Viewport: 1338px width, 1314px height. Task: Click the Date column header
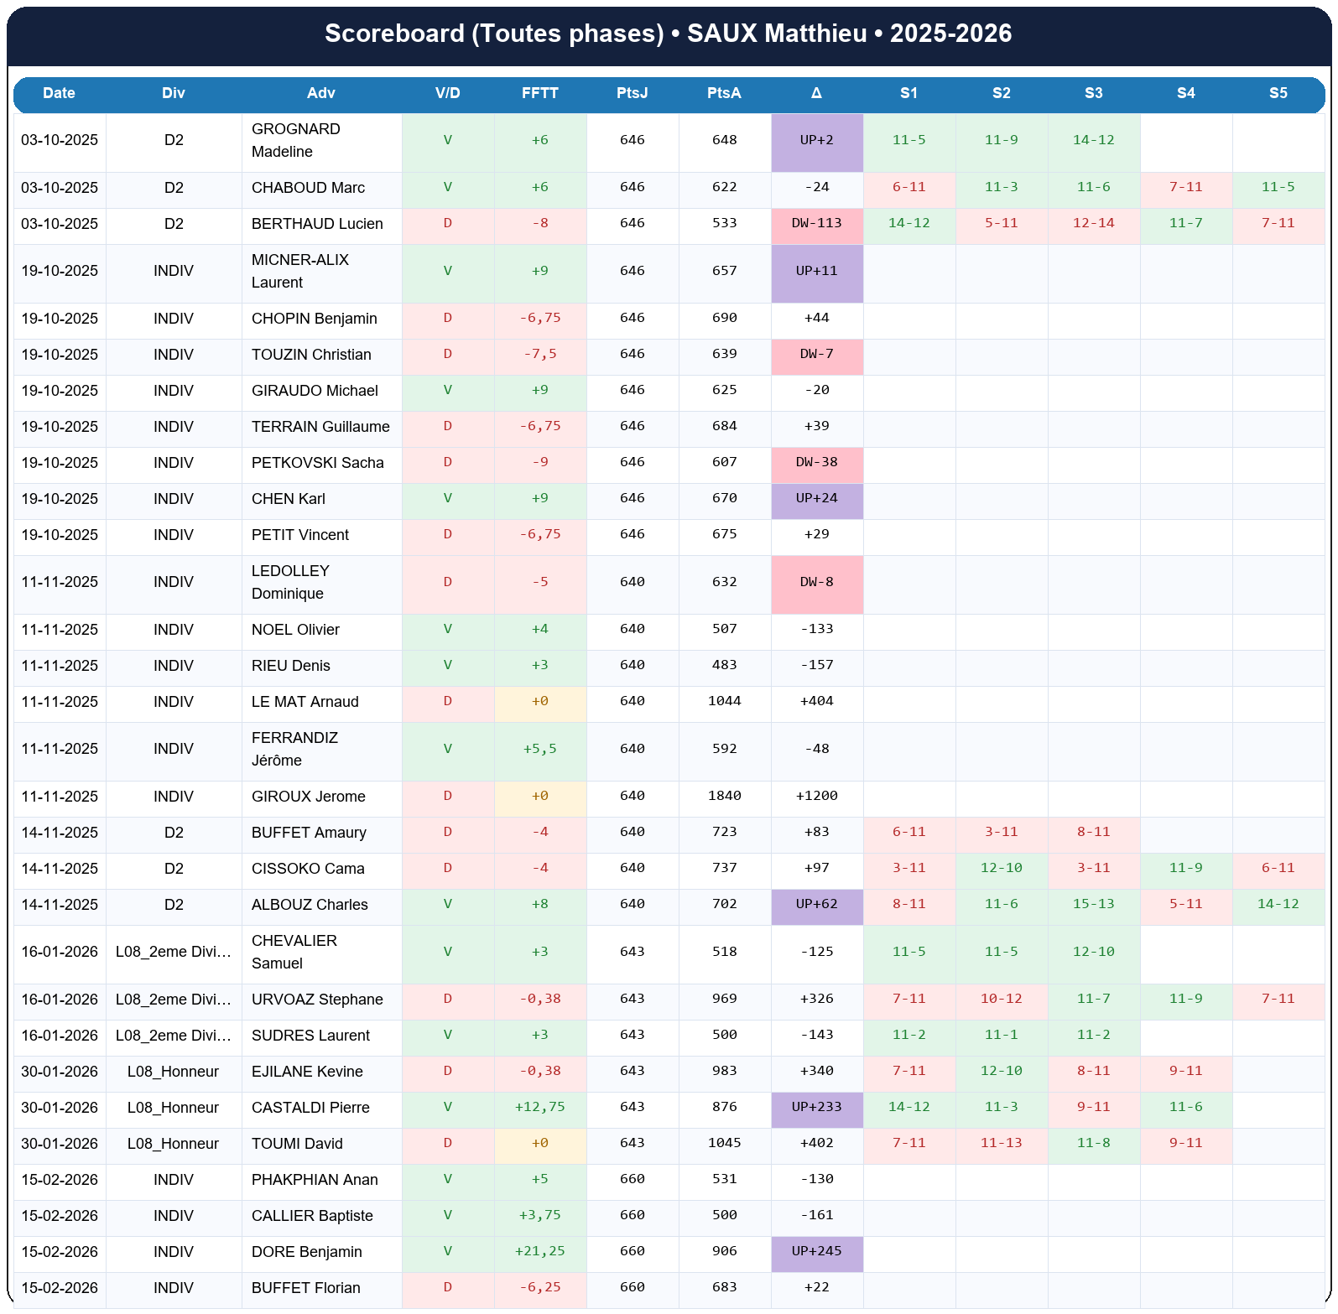[59, 93]
